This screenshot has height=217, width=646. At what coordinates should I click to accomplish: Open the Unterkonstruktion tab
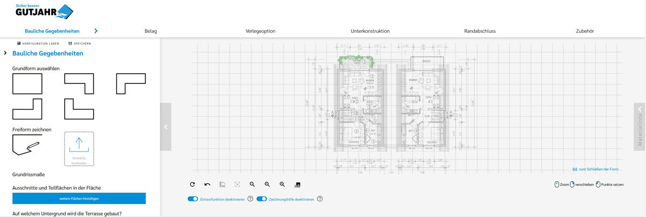(x=370, y=31)
